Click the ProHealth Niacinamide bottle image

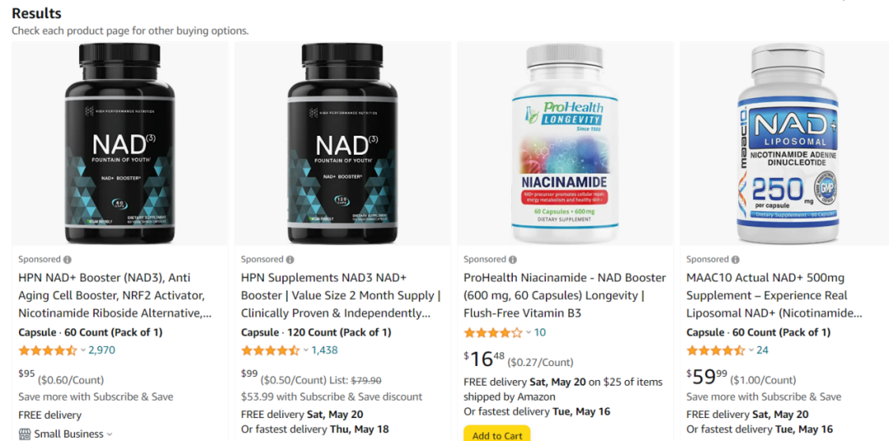(x=566, y=143)
